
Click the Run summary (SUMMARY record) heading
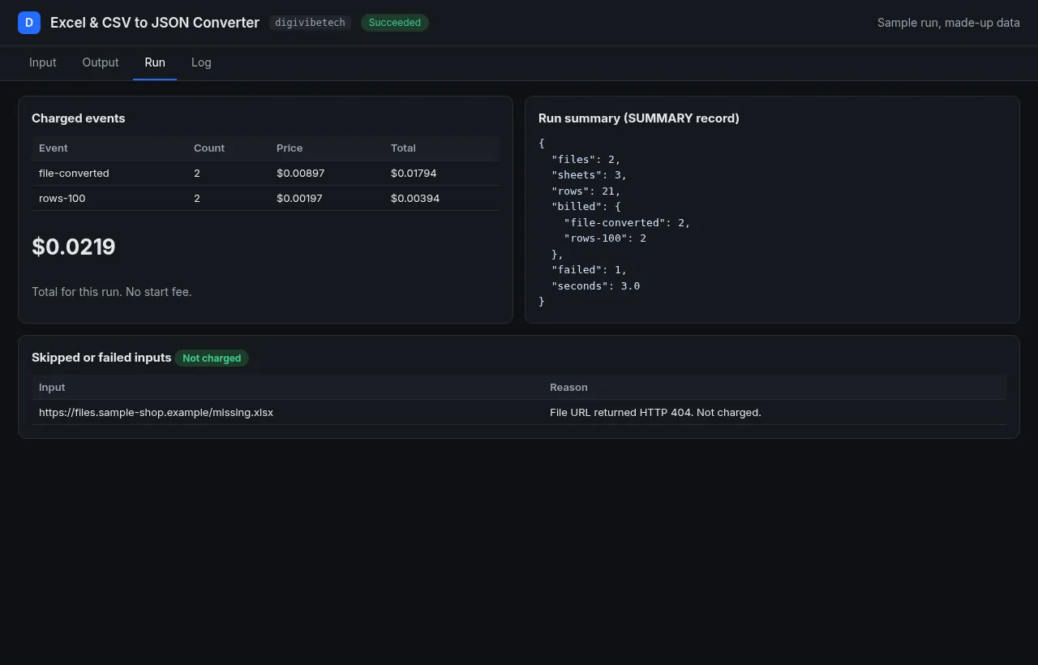point(639,118)
